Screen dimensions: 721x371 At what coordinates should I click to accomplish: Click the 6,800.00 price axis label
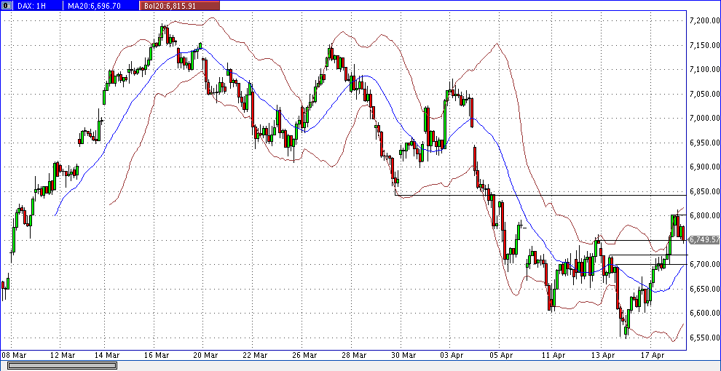(704, 215)
